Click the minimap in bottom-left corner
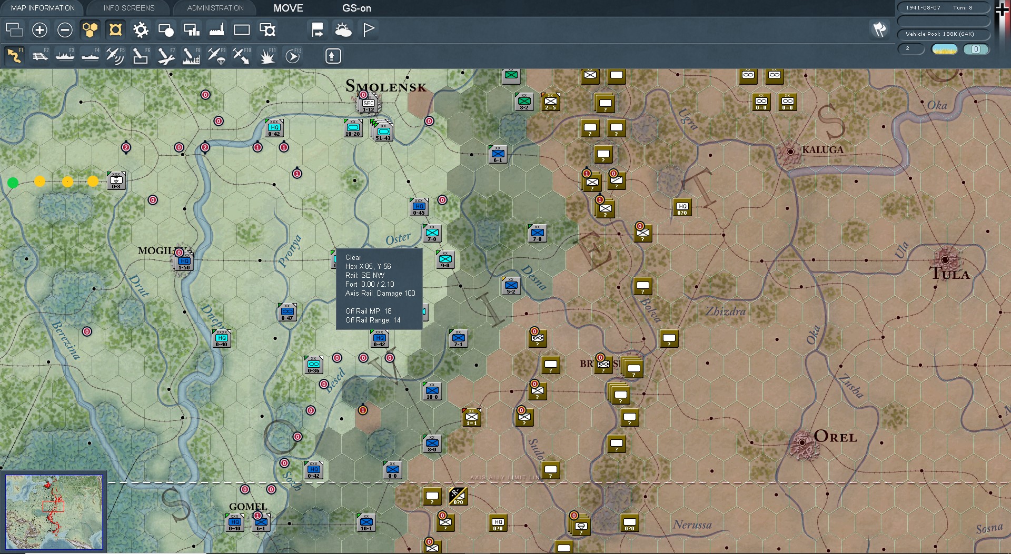 (x=54, y=511)
